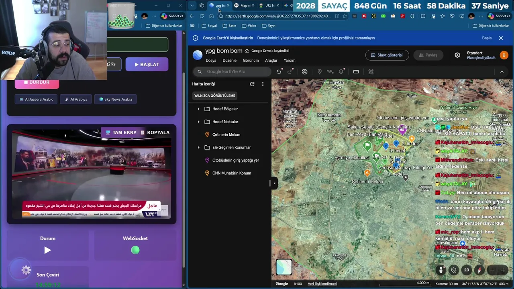Expand the Hedef Bölgeler folder
Image resolution: width=514 pixels, height=289 pixels.
coord(198,109)
